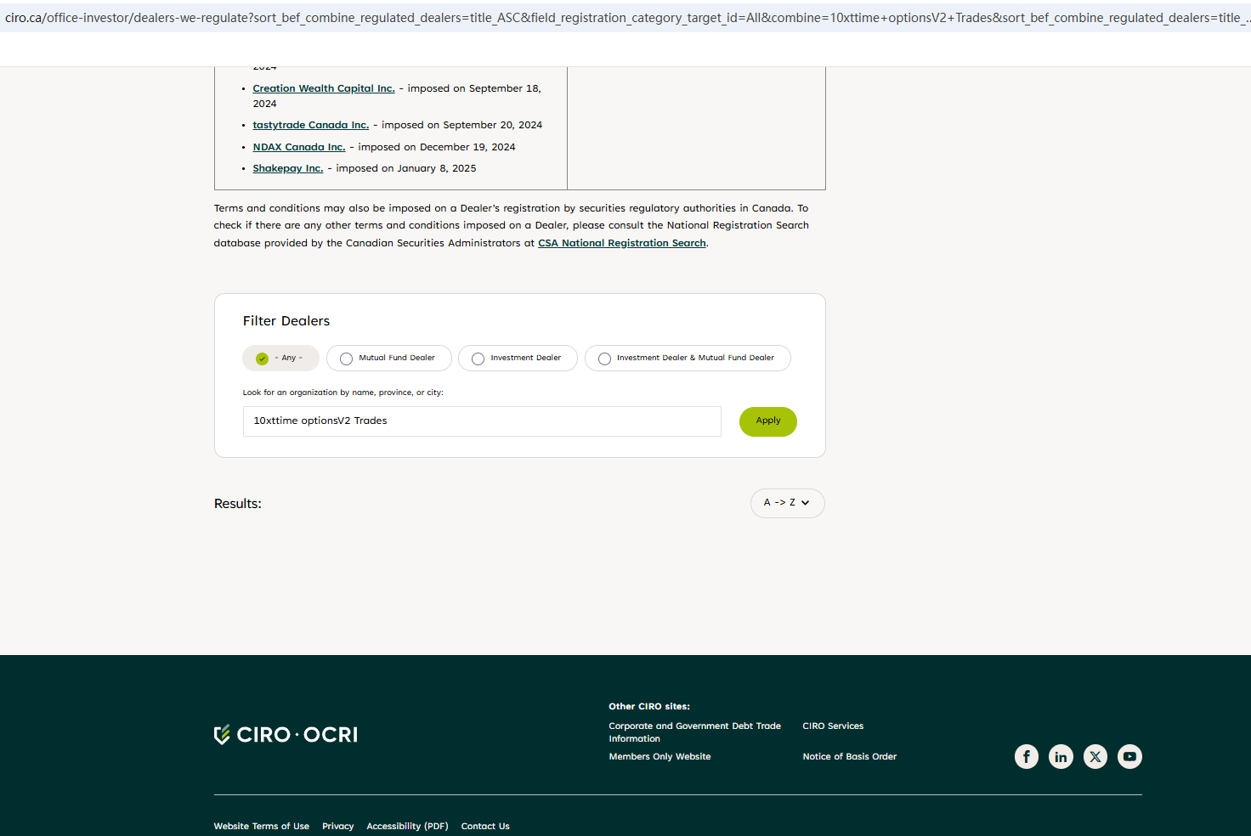Open CIRO YouTube channel icon
Viewport: 1251px width, 836px height.
1129,756
